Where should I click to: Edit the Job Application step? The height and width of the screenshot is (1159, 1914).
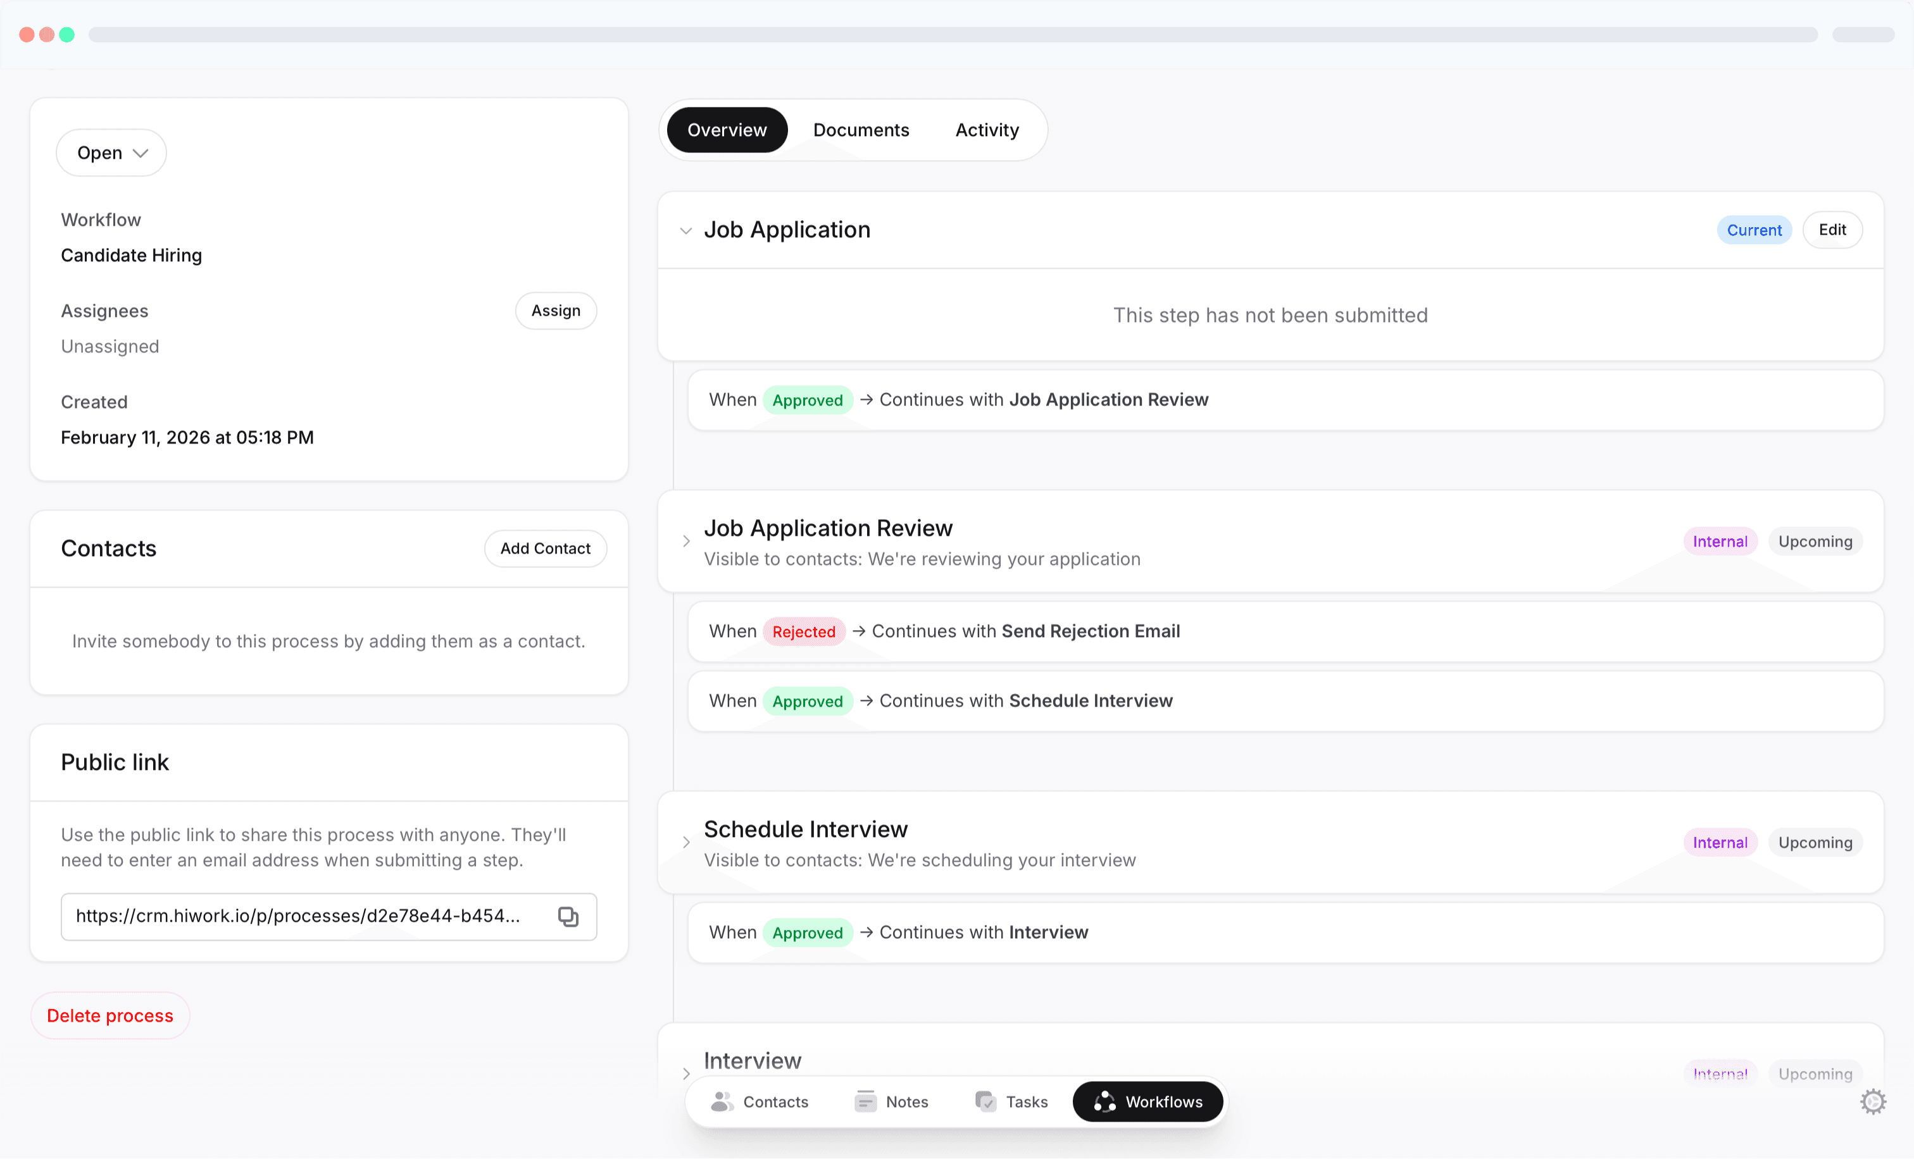point(1832,230)
